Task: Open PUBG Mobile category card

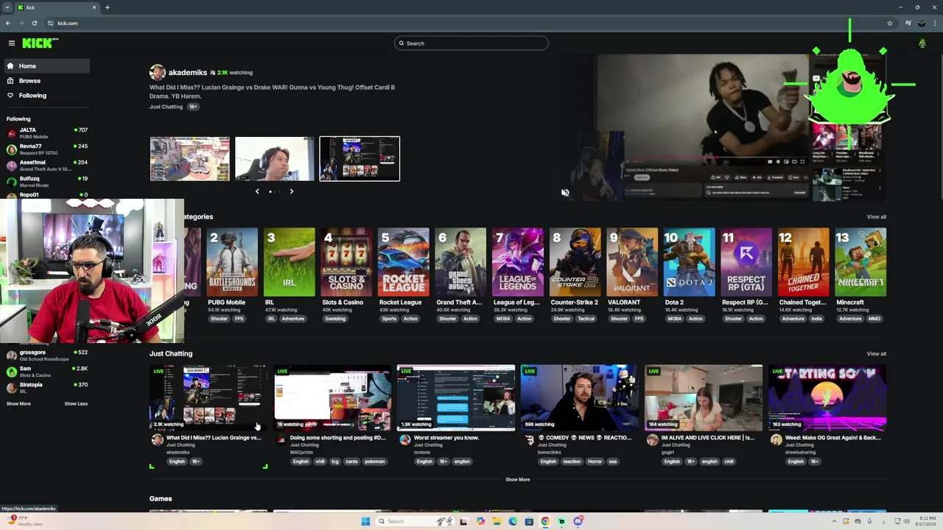Action: [232, 276]
